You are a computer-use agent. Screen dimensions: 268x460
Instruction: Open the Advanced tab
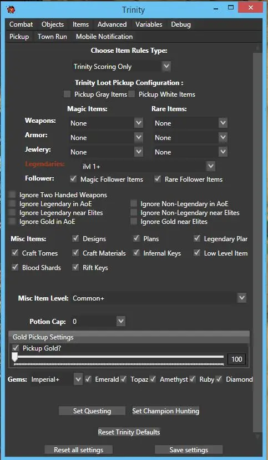pyautogui.click(x=112, y=24)
